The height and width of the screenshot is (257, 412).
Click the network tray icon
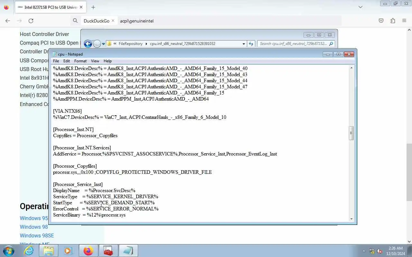pyautogui.click(x=372, y=251)
